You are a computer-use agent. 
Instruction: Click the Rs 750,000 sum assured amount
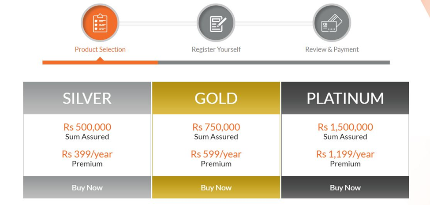(216, 127)
